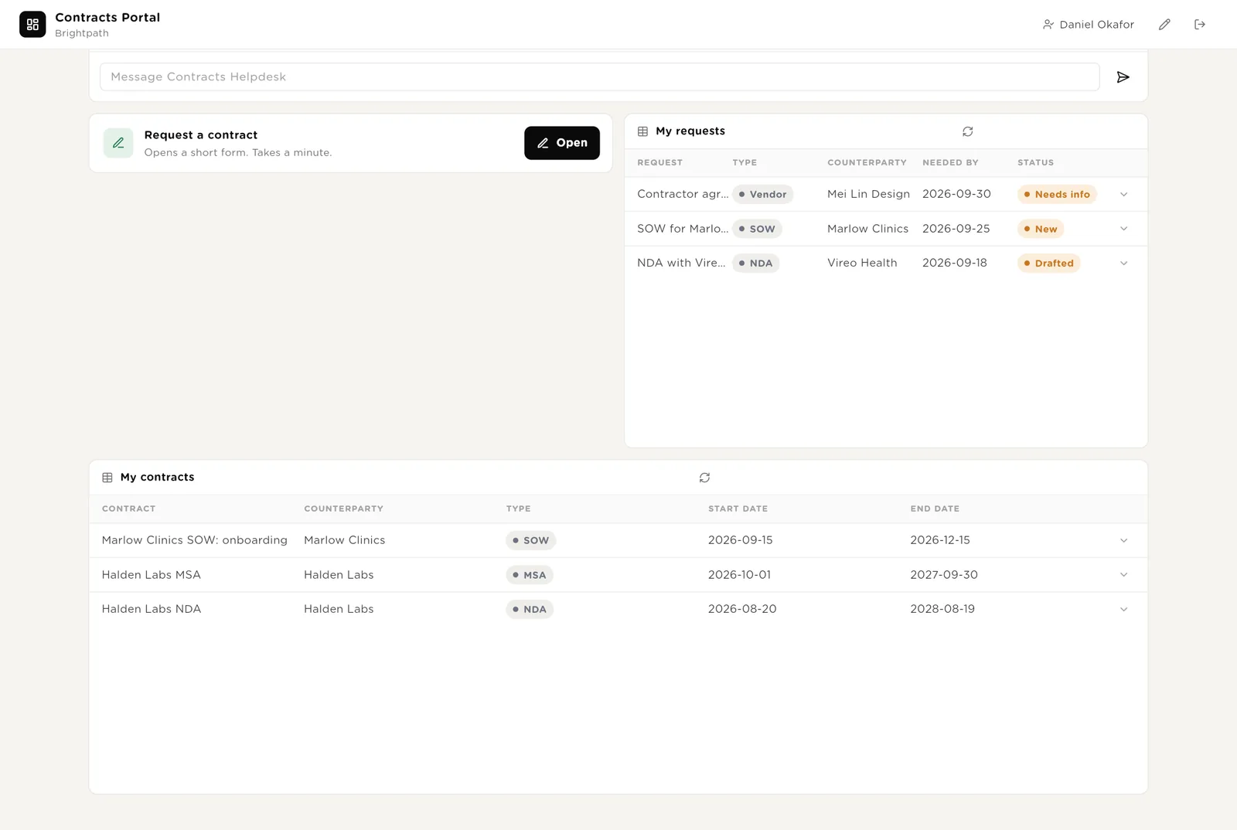Click the Contracts Portal app logo icon
The height and width of the screenshot is (830, 1237).
[32, 25]
